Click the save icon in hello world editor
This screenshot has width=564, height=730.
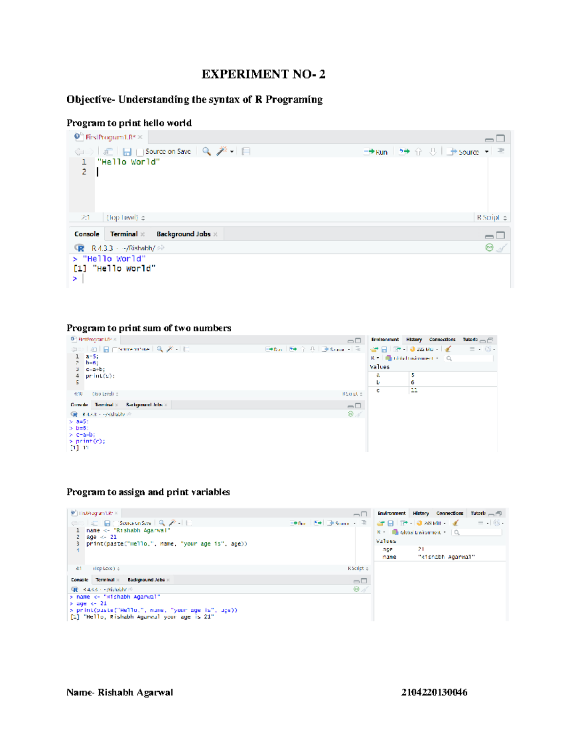coord(127,152)
